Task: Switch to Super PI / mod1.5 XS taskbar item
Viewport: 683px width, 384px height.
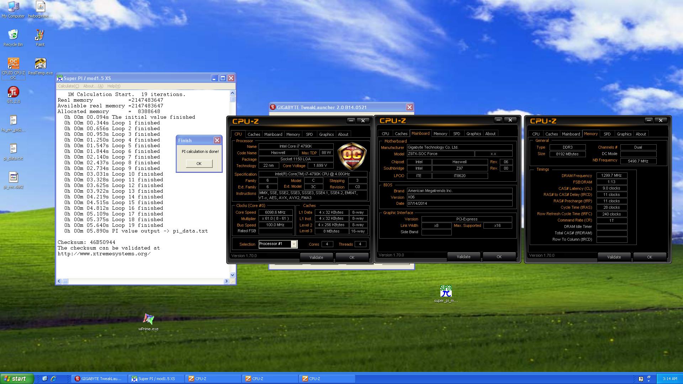Action: click(x=156, y=379)
